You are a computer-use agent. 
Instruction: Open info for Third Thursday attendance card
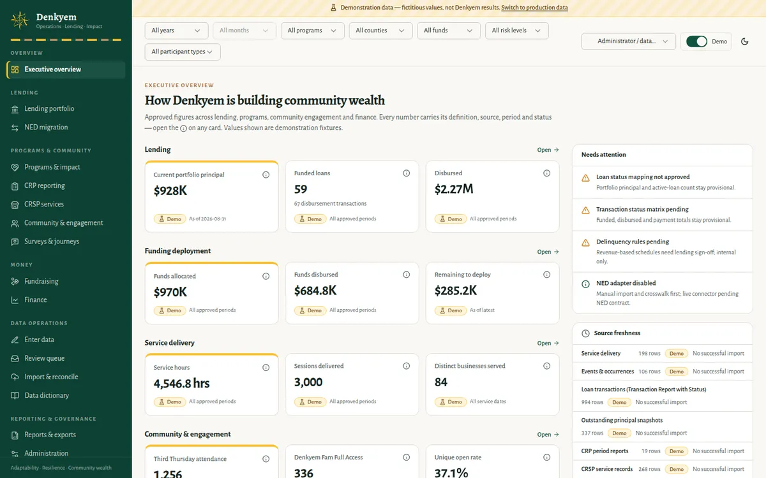(x=266, y=459)
